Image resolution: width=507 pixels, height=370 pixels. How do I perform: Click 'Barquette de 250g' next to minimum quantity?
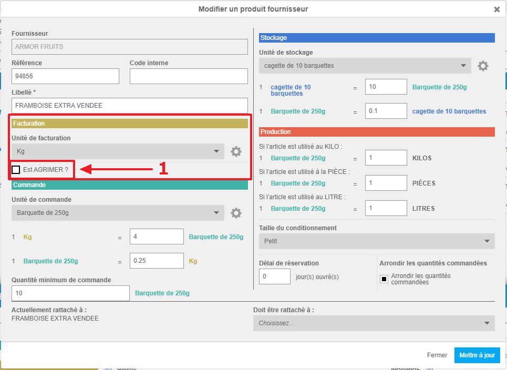point(162,293)
